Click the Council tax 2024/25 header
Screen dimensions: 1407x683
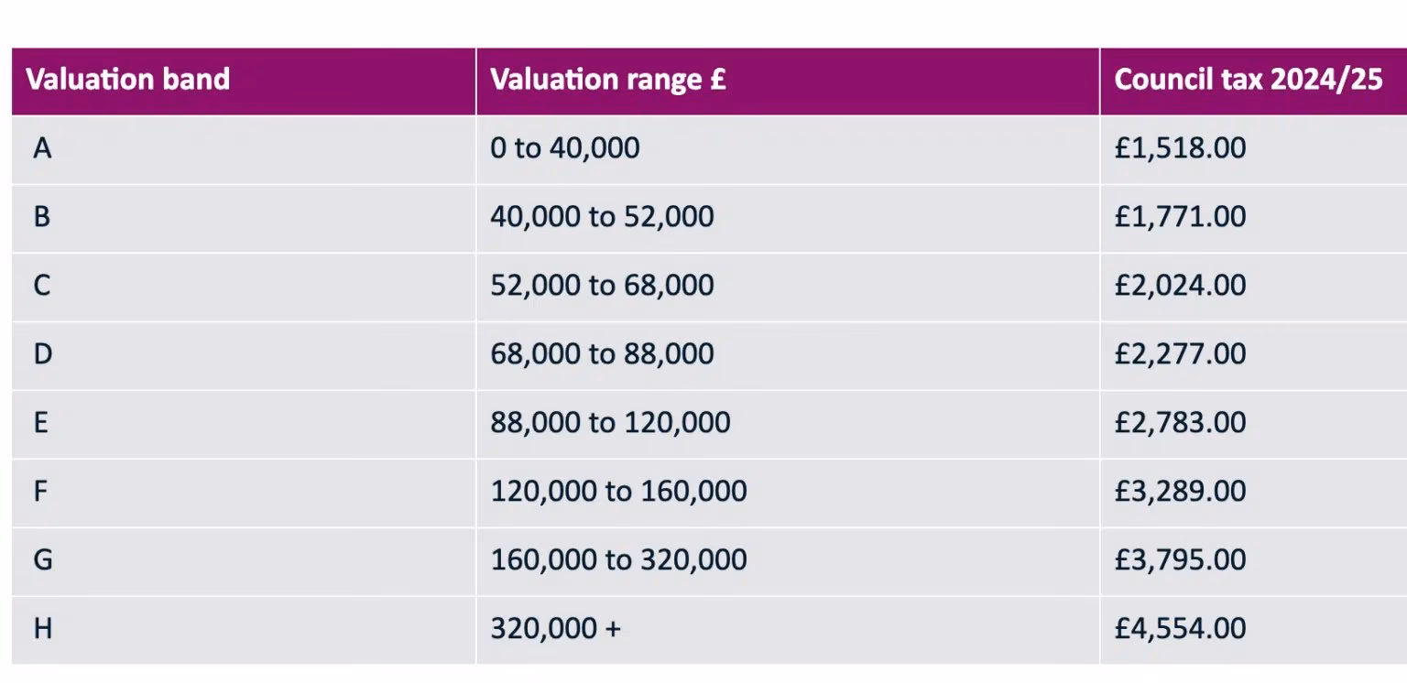1248,80
